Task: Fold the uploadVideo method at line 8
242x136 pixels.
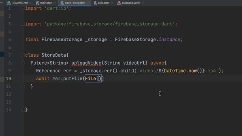Action: click(x=23, y=63)
